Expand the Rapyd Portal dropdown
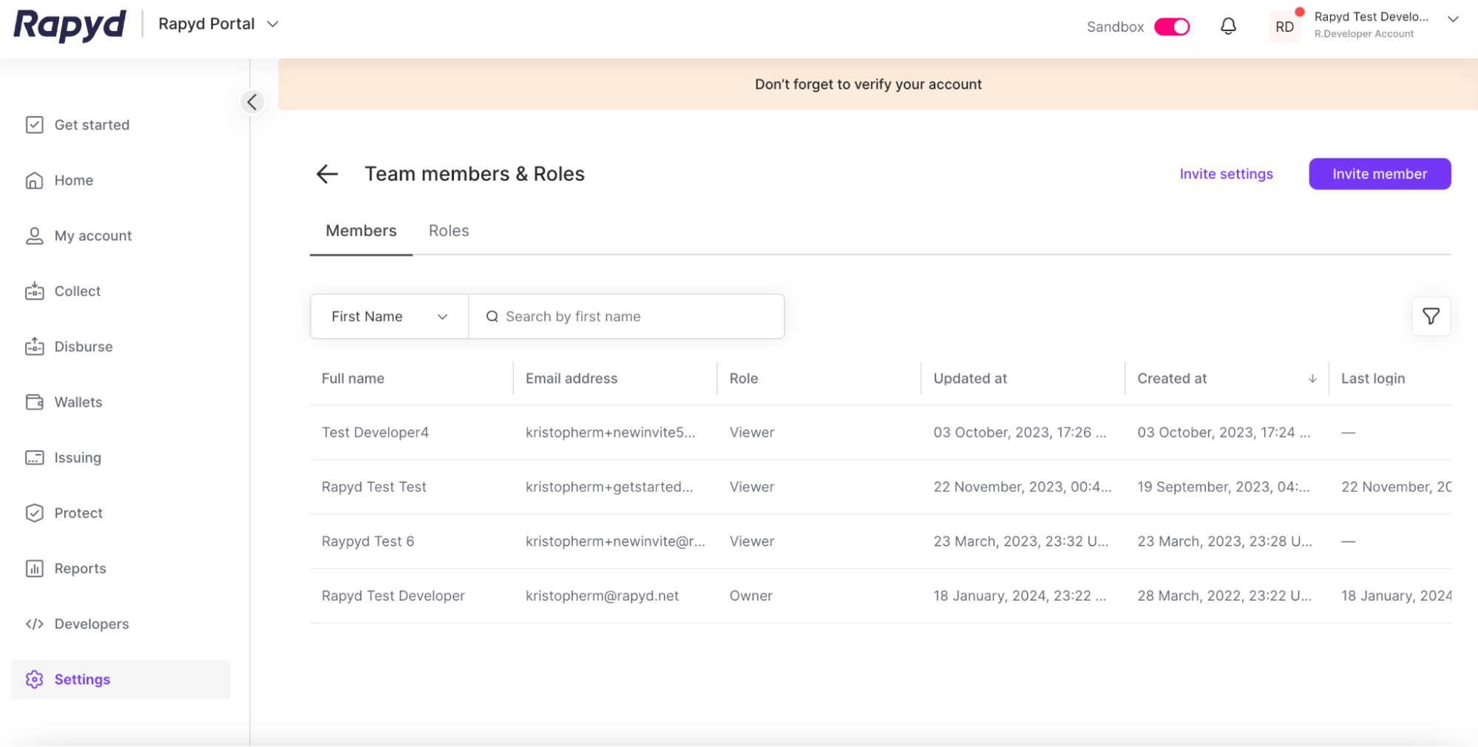Viewport: 1478px width, 747px height. (x=273, y=24)
